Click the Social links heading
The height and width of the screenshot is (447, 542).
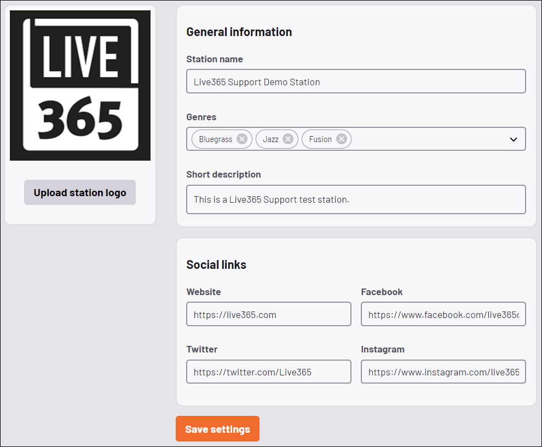tap(216, 265)
